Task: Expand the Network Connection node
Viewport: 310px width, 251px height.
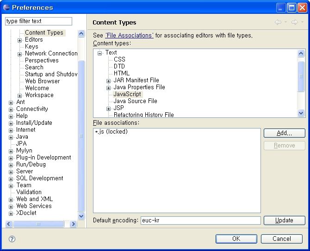Action: [x=19, y=54]
